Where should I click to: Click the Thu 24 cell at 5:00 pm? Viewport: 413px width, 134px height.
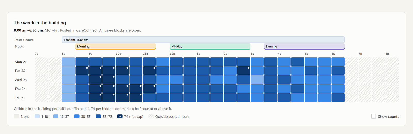[x=311, y=89]
